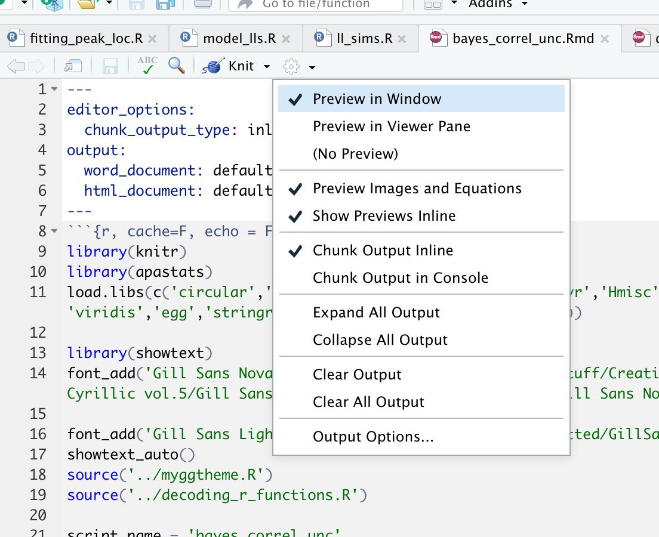Select Preview in Viewer Pane option
The height and width of the screenshot is (537, 659).
click(x=421, y=126)
